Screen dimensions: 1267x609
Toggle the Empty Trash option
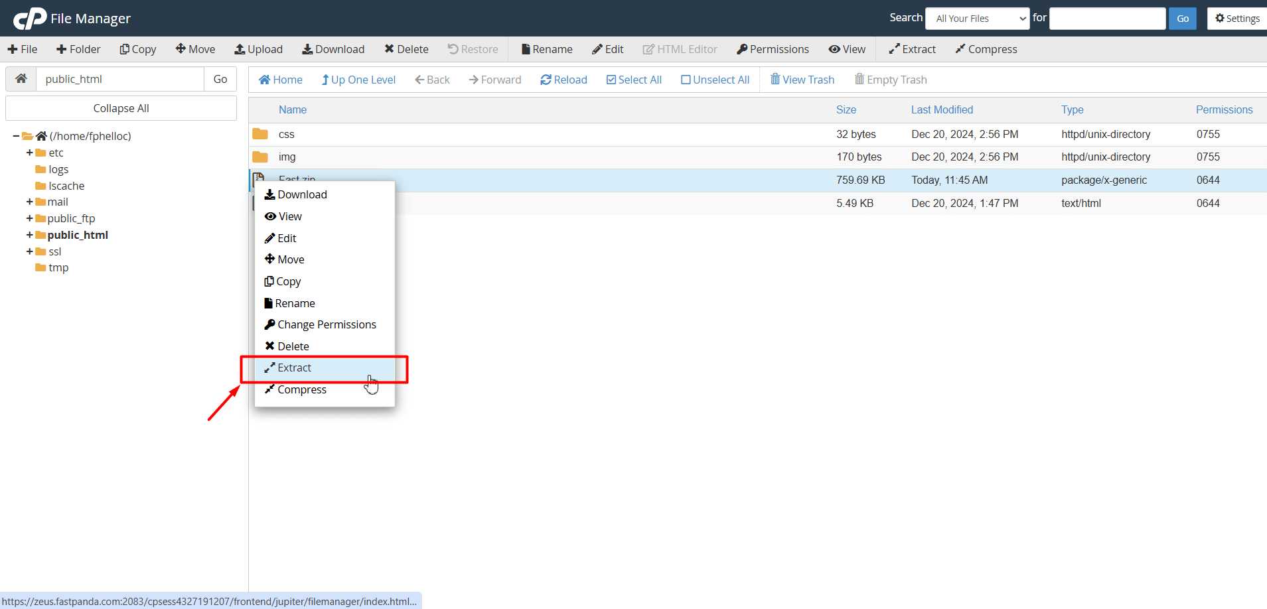point(891,79)
